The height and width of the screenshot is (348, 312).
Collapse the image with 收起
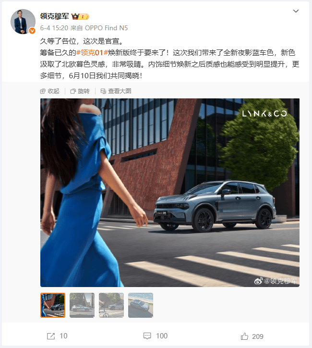click(50, 91)
